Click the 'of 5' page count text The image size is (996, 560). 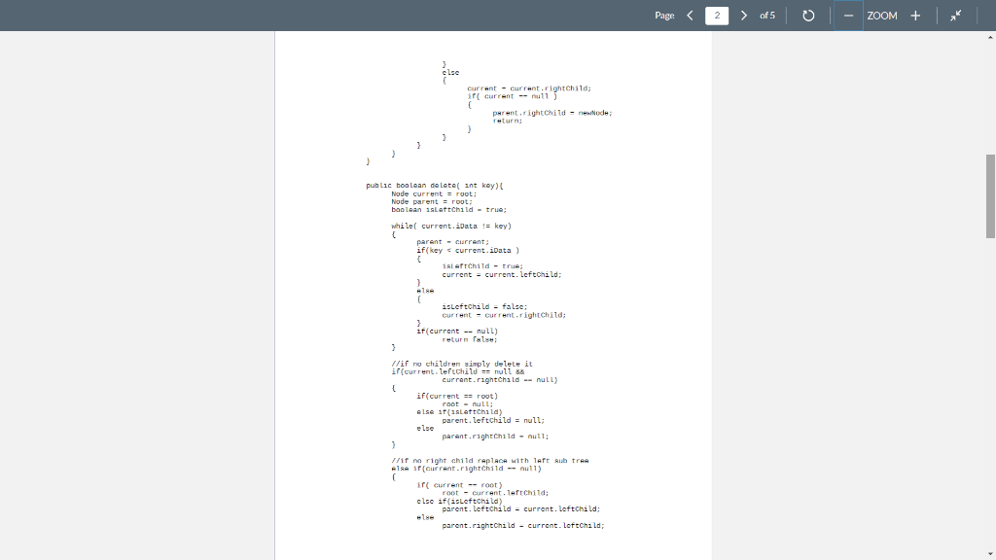(767, 16)
